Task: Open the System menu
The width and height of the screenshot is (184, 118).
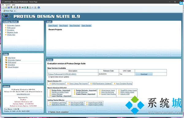Action: [x=8, y=5]
